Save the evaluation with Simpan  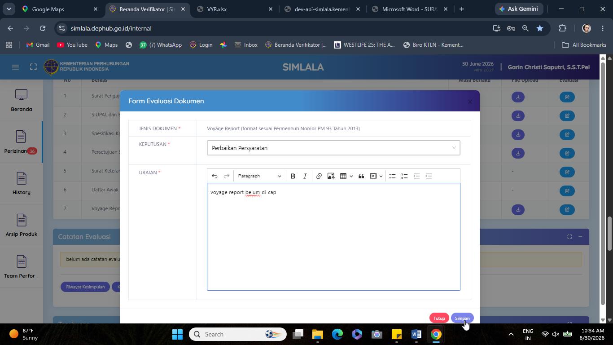coord(462,318)
